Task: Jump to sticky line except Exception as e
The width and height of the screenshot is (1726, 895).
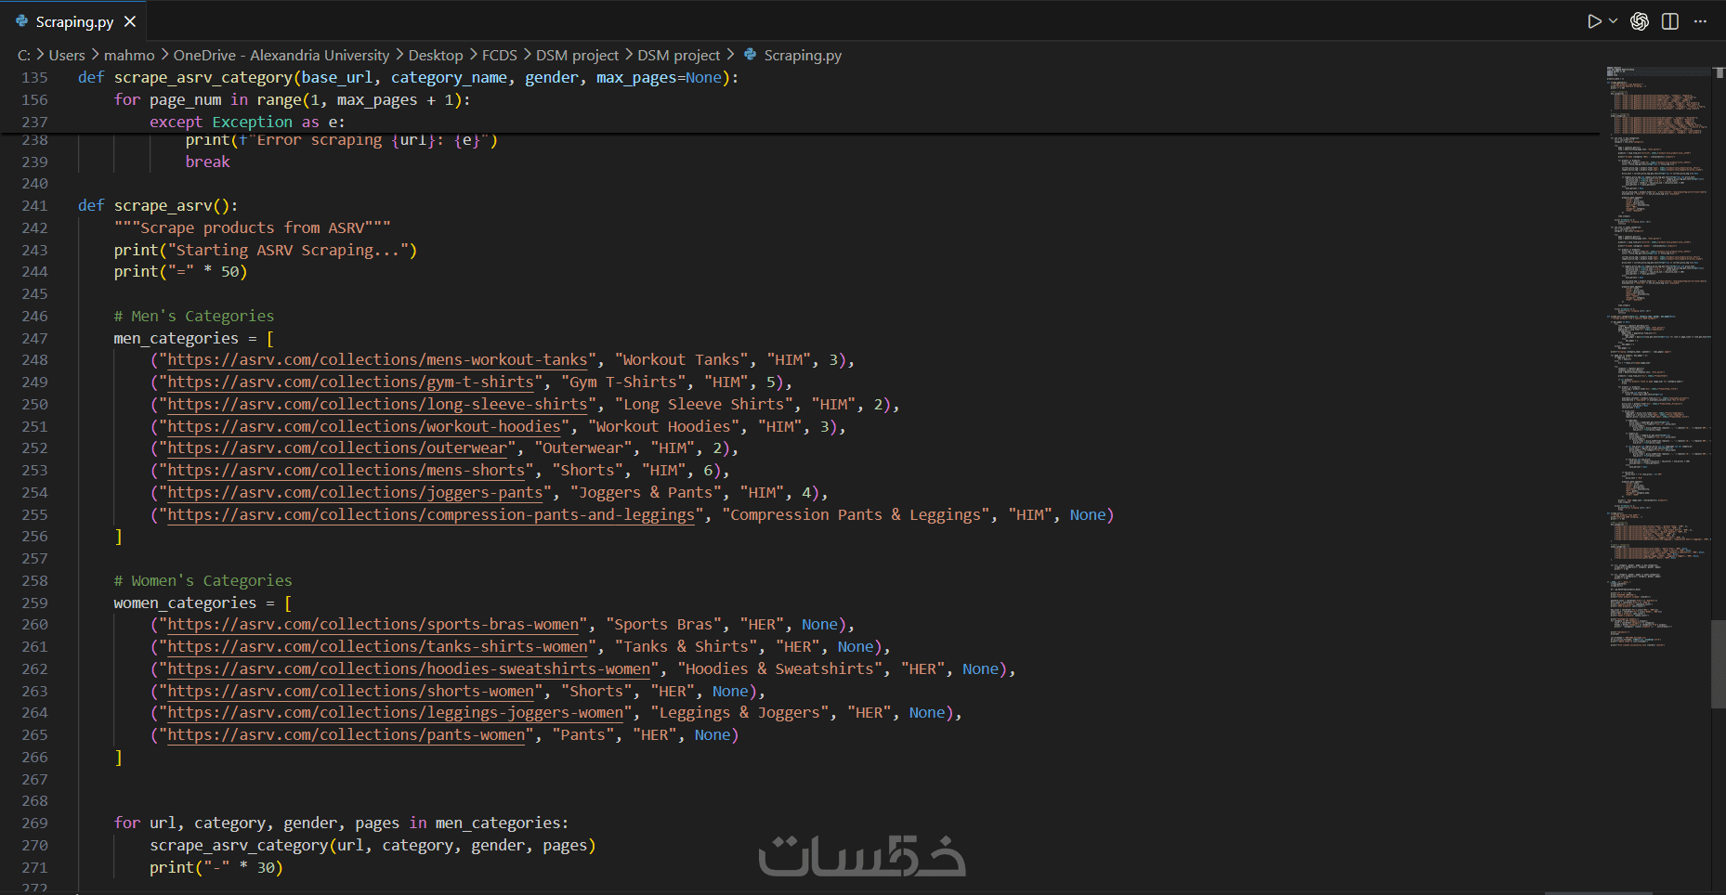Action: click(x=247, y=123)
